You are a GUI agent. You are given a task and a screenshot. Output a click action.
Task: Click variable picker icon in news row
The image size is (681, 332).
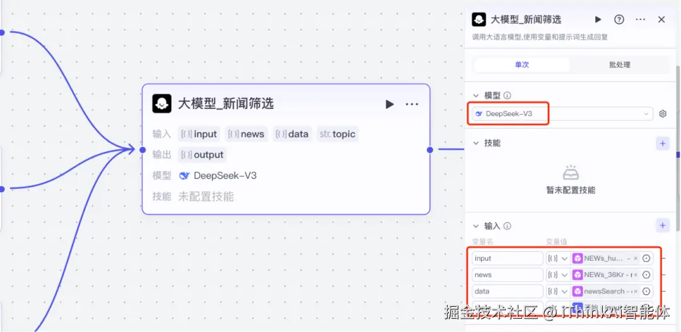[646, 275]
